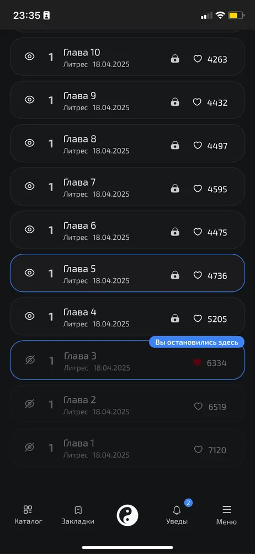Open Уведы notifications bell
The height and width of the screenshot is (554, 255).
click(x=177, y=515)
